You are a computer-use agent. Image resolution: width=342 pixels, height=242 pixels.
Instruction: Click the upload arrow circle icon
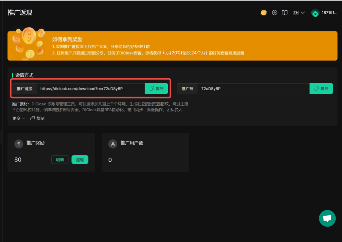(275, 13)
